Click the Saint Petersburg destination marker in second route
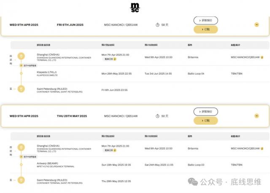 pos(21,180)
